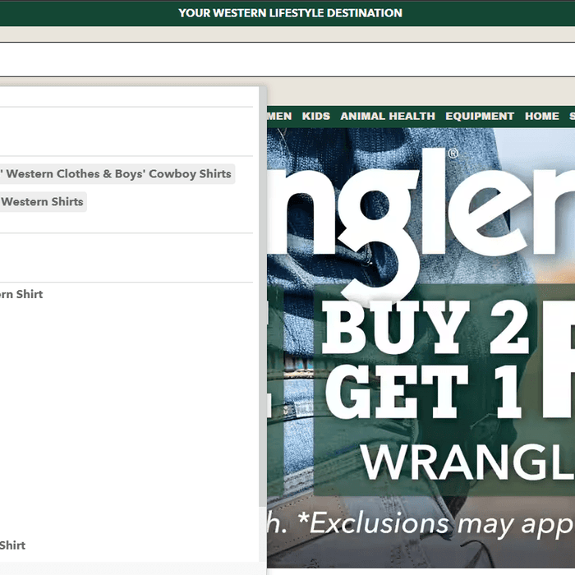The height and width of the screenshot is (575, 575).
Task: Click the registered trademark symbol beside Wrangler
Action: click(453, 154)
